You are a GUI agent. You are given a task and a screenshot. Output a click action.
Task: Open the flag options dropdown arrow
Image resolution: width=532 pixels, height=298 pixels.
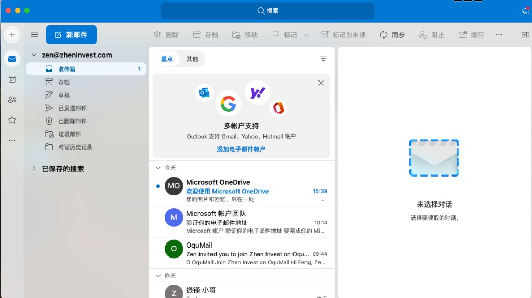307,35
